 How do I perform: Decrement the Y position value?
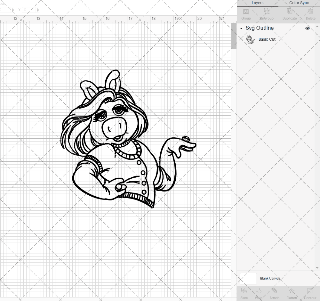(x=38, y=11)
